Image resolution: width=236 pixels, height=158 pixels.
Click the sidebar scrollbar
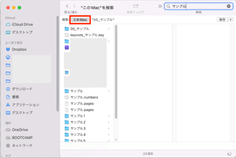58,64
